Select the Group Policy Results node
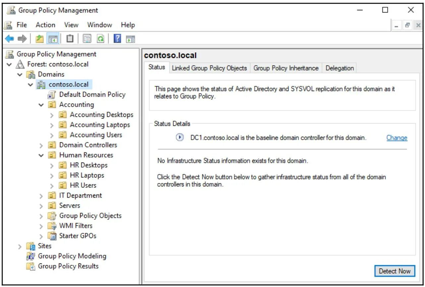 coord(68,266)
